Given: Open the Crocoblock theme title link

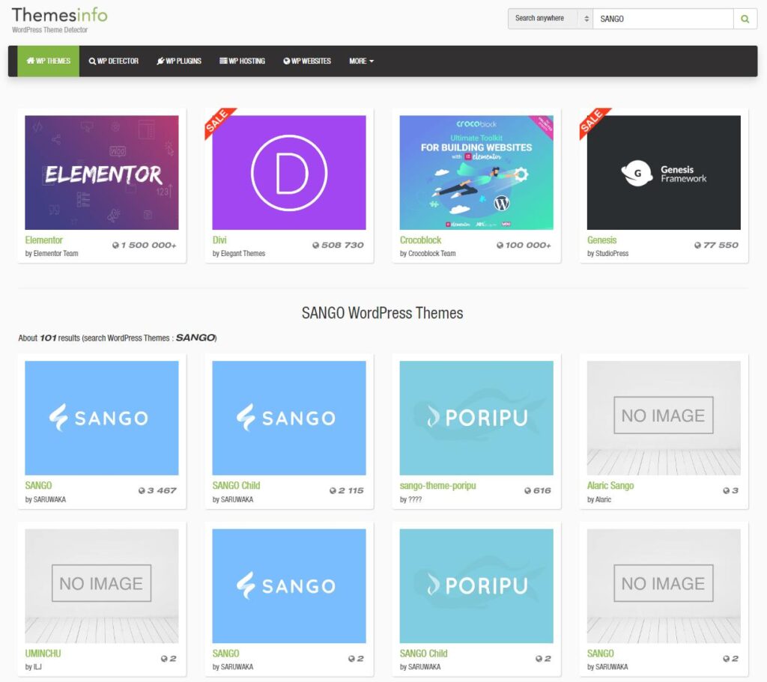Looking at the screenshot, I should [x=421, y=240].
